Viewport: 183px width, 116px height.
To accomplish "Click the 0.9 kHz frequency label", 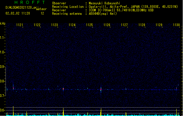I will [x=2, y=67].
